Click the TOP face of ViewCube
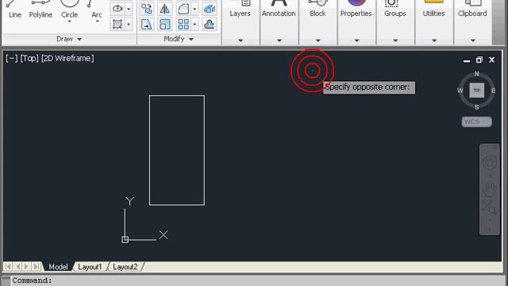The image size is (508, 286). point(477,90)
